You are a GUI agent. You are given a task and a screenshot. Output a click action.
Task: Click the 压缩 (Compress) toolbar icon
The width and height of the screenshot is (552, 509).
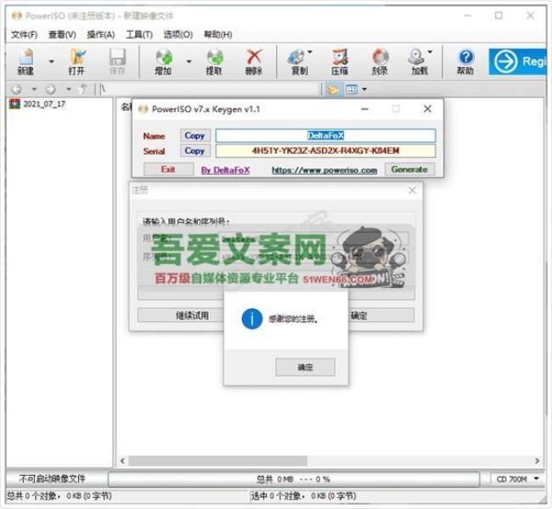(340, 61)
